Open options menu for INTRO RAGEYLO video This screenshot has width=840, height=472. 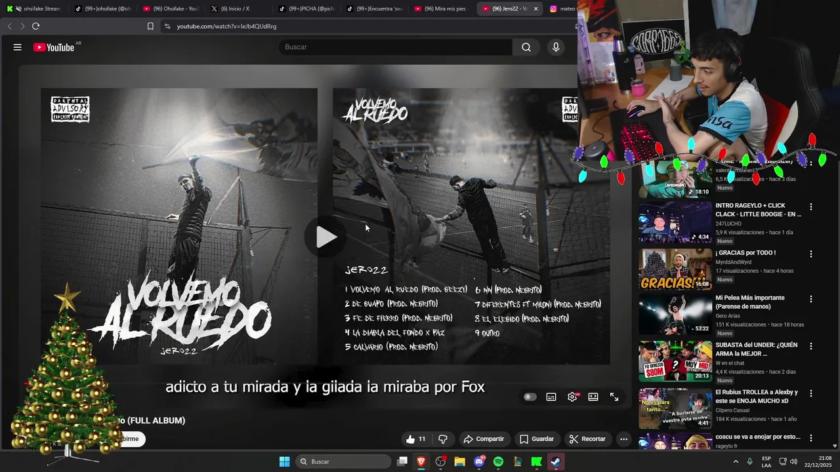[811, 206]
